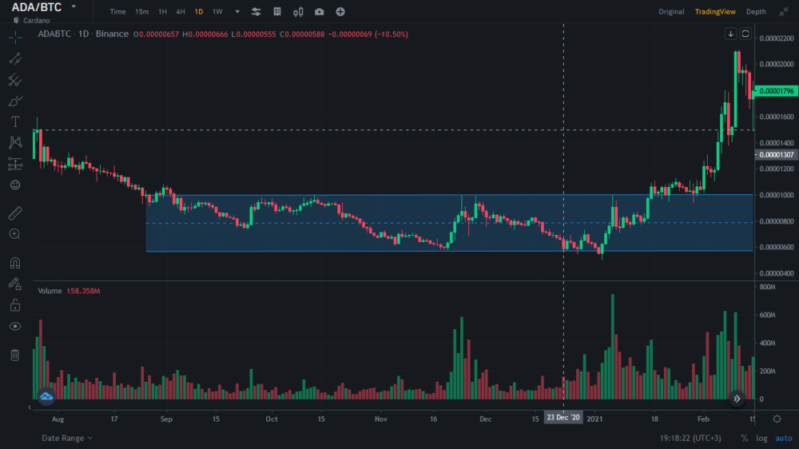Switch to the Depth chart tab
This screenshot has width=799, height=449.
click(x=755, y=12)
